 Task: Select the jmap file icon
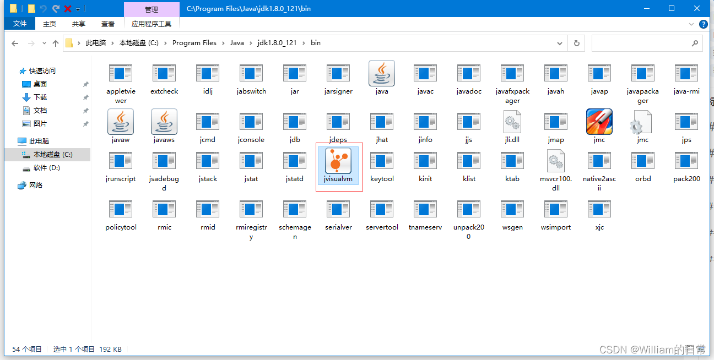[x=556, y=122]
